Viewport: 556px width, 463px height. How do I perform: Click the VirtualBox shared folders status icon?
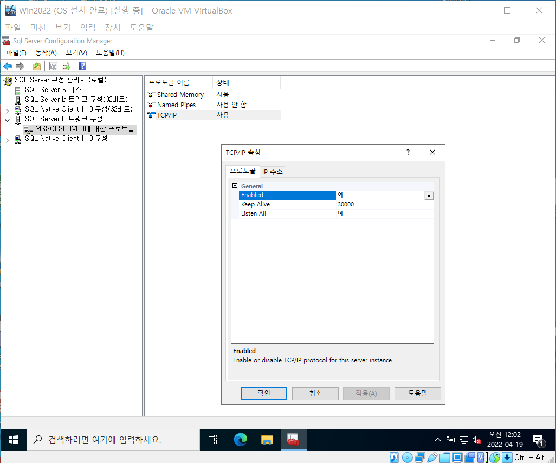(445, 458)
